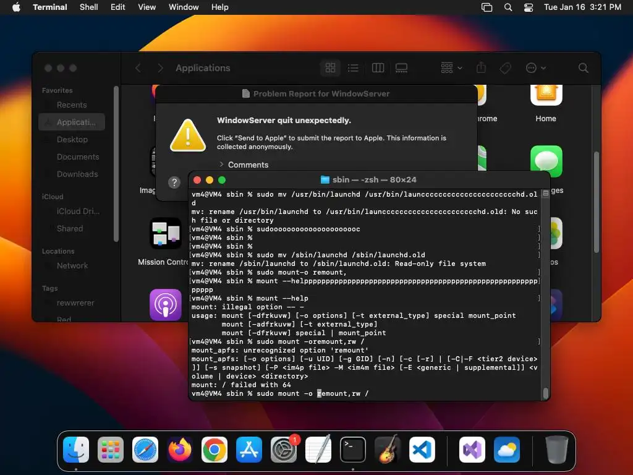Click "mount: illegal option -- -" output line
Screen dimensions: 633x475
tap(247, 307)
